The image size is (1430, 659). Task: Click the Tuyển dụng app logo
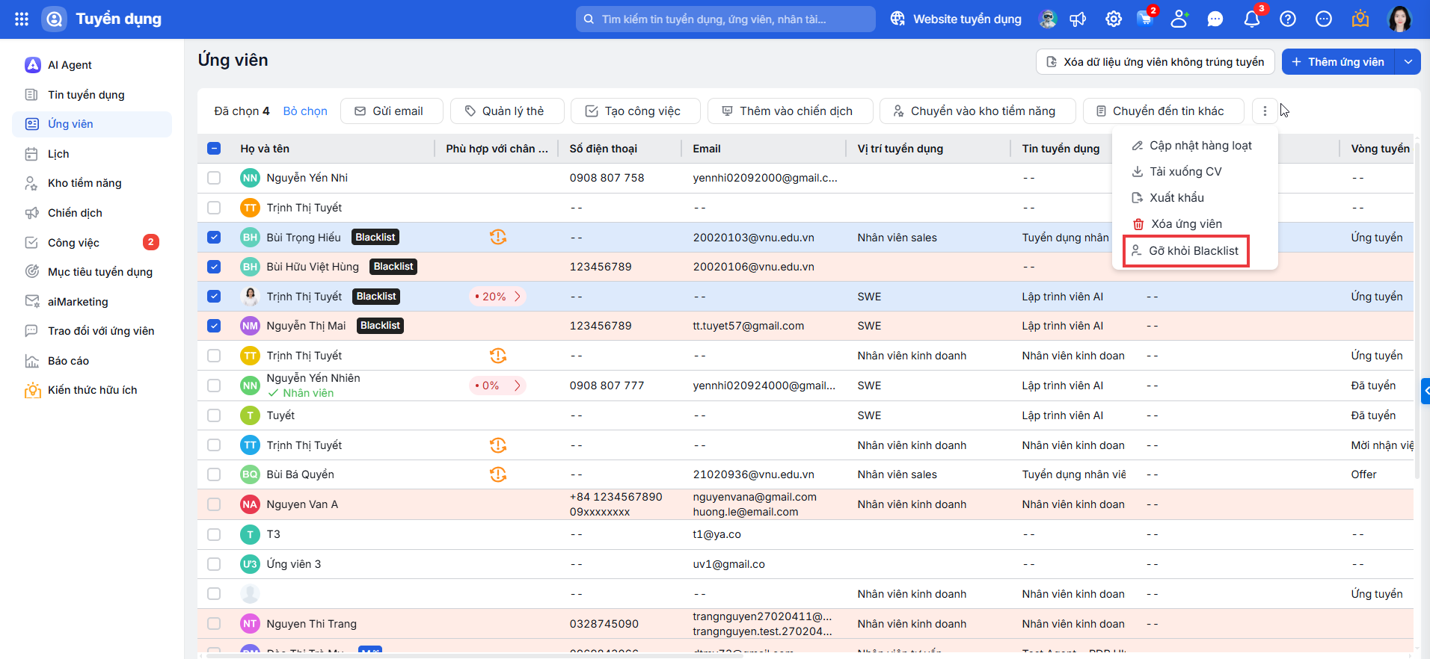[x=55, y=19]
